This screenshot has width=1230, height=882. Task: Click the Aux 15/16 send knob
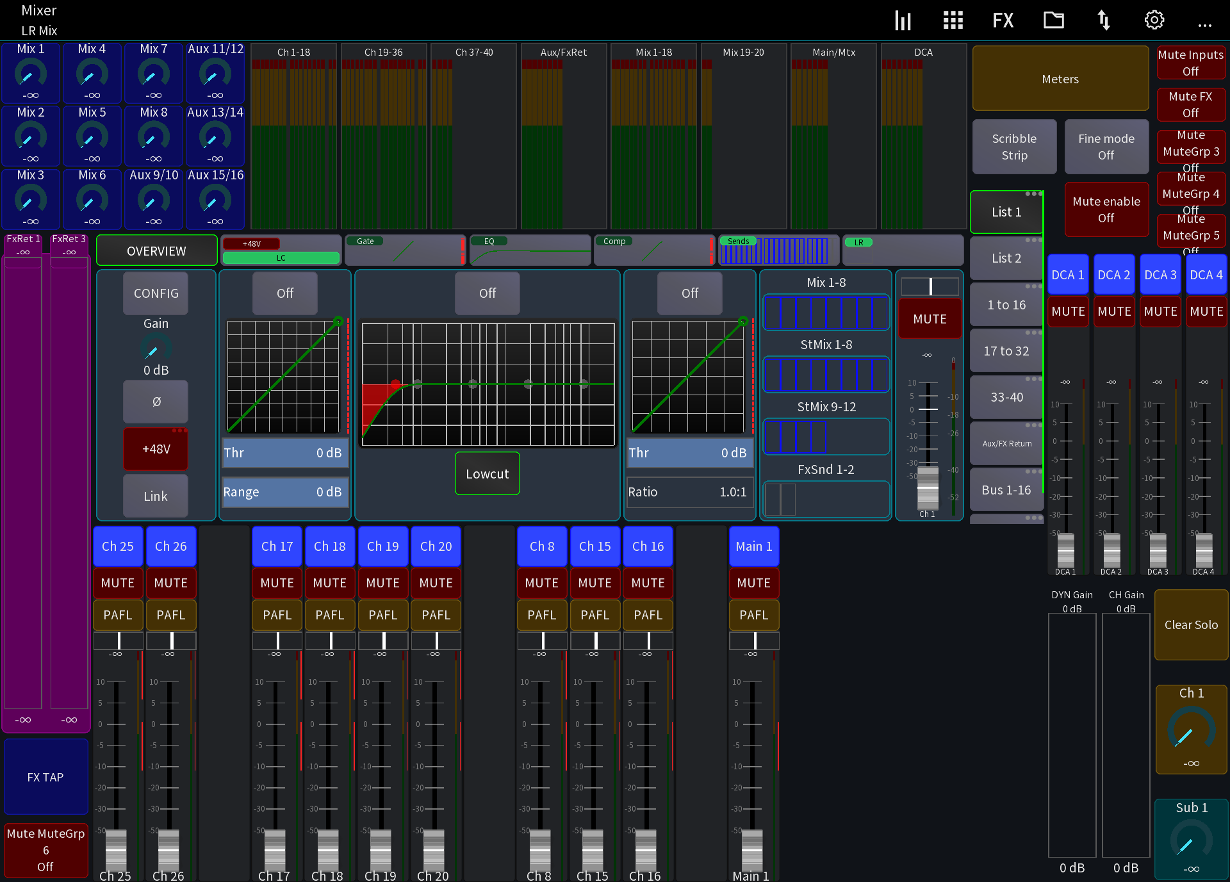click(215, 200)
